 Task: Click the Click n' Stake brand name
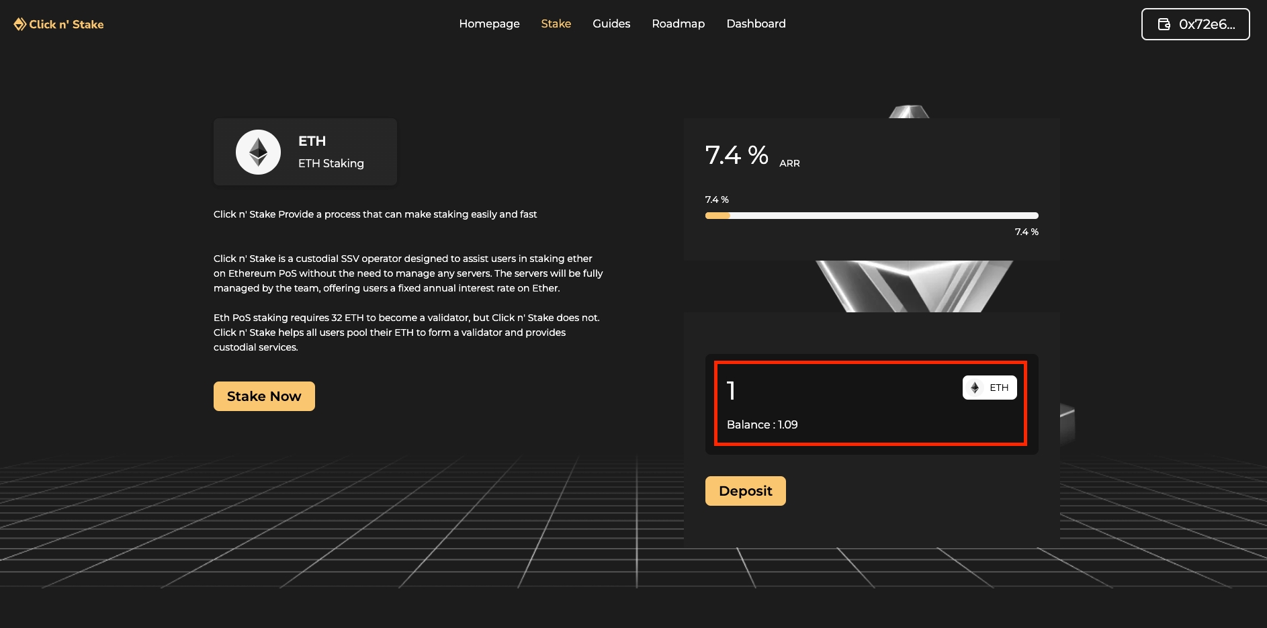(x=67, y=24)
